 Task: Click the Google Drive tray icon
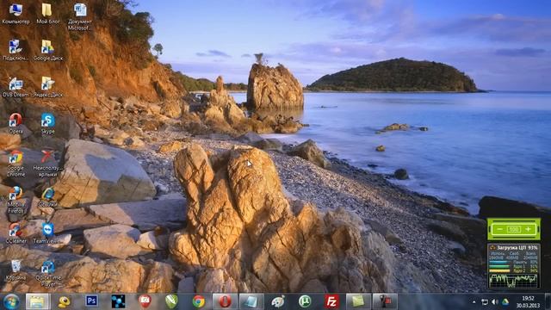[505, 302]
